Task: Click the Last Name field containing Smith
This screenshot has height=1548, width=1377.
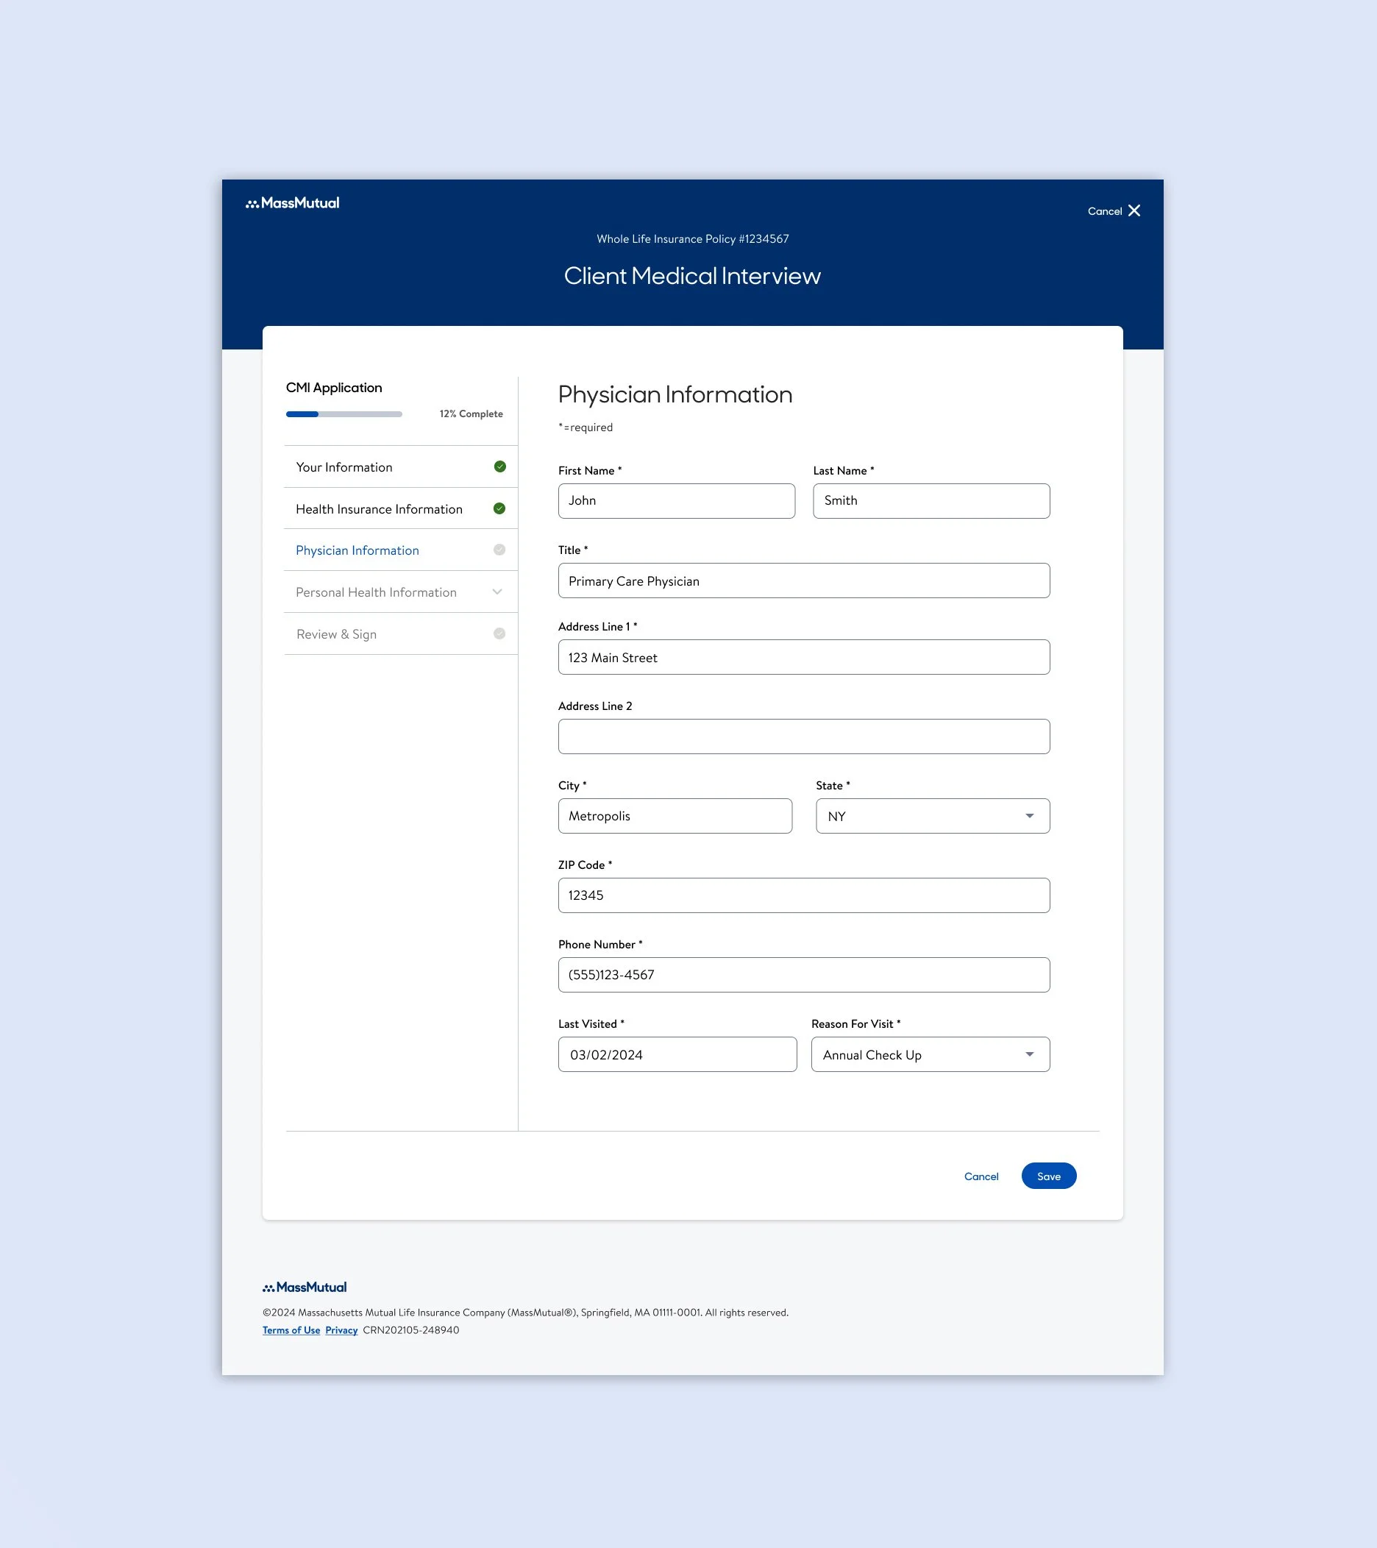Action: [931, 500]
